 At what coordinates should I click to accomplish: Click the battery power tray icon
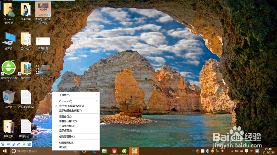click(x=242, y=151)
